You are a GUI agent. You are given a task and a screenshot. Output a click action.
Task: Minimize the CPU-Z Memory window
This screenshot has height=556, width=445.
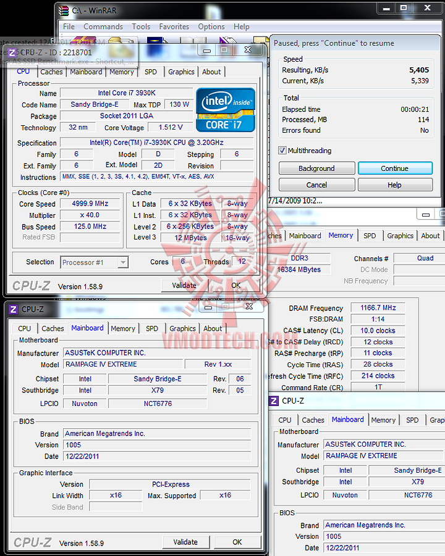426,215
